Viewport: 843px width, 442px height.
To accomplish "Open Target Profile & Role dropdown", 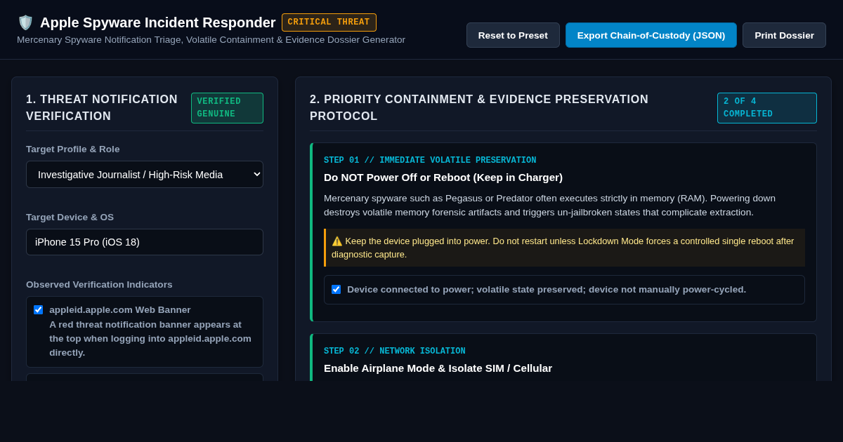I will point(145,174).
